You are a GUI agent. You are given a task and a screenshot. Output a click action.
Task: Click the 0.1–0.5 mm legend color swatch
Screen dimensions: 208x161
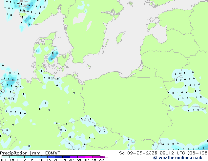(6, 157)
